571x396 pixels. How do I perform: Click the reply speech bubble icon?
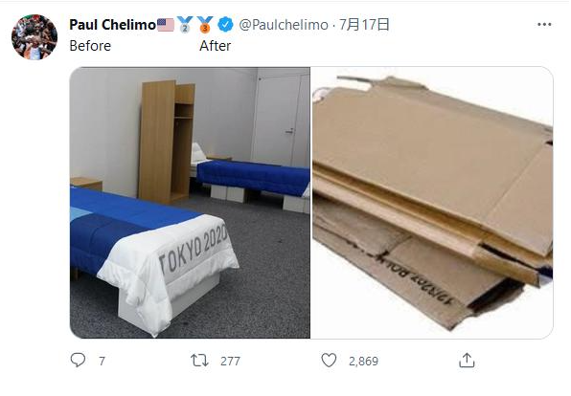click(x=78, y=360)
